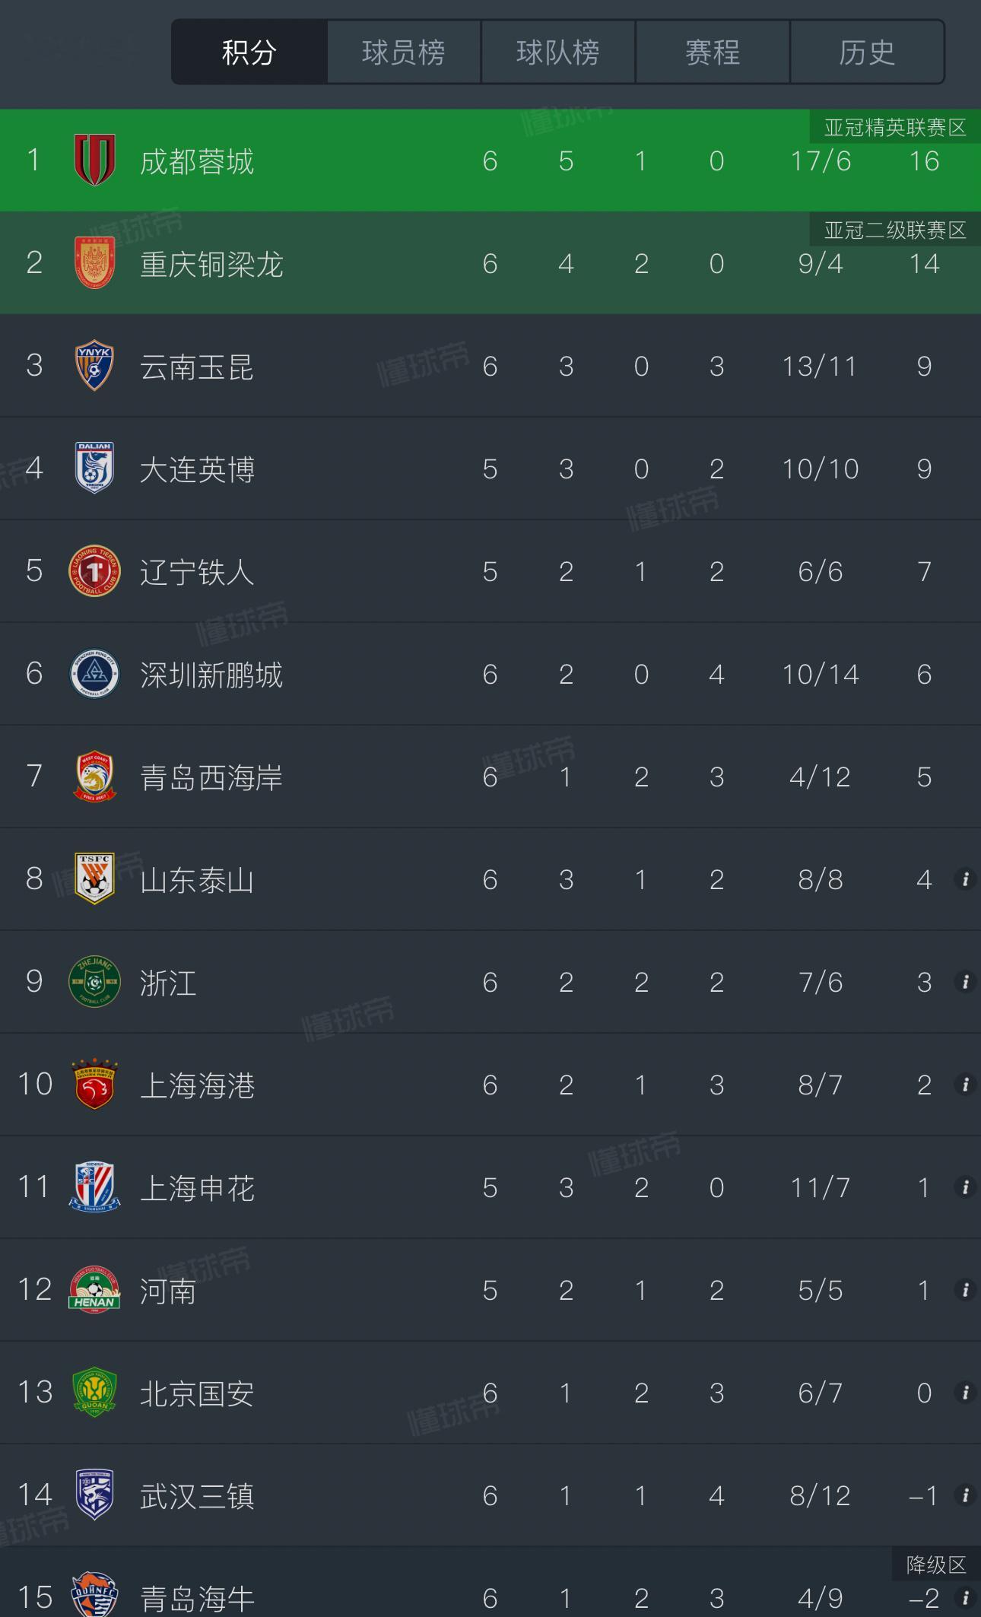Click the 河南 club logo
Image resolution: width=981 pixels, height=1617 pixels.
94,1290
